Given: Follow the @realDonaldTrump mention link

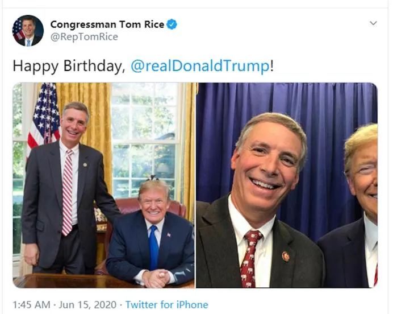Looking at the screenshot, I should (200, 66).
